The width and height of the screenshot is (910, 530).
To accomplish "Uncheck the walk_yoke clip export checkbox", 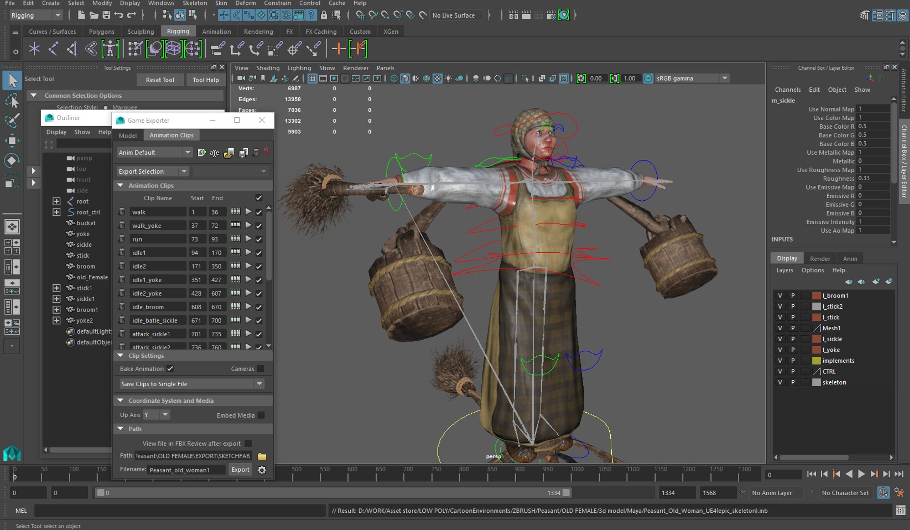I will click(x=259, y=226).
